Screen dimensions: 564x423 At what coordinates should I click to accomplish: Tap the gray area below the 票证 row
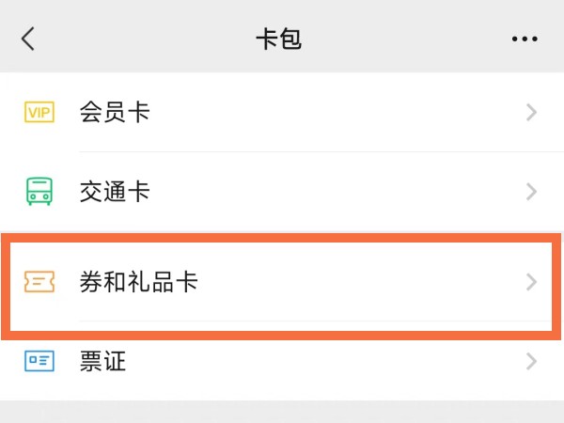(282, 413)
